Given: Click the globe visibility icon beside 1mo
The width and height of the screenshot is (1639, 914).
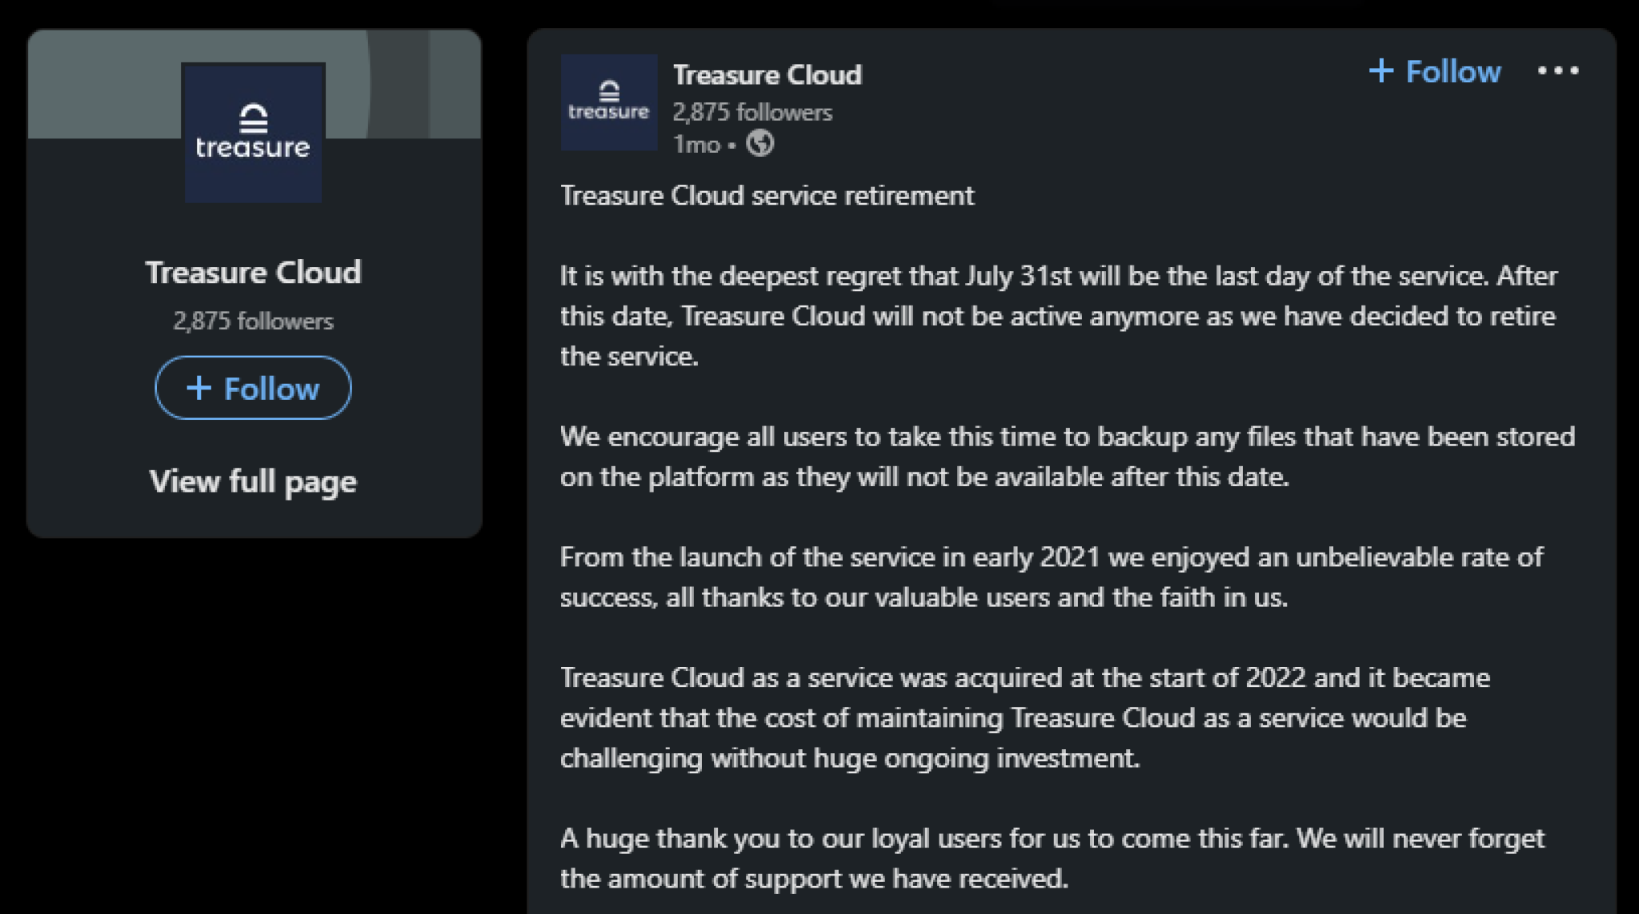Looking at the screenshot, I should click(x=759, y=144).
